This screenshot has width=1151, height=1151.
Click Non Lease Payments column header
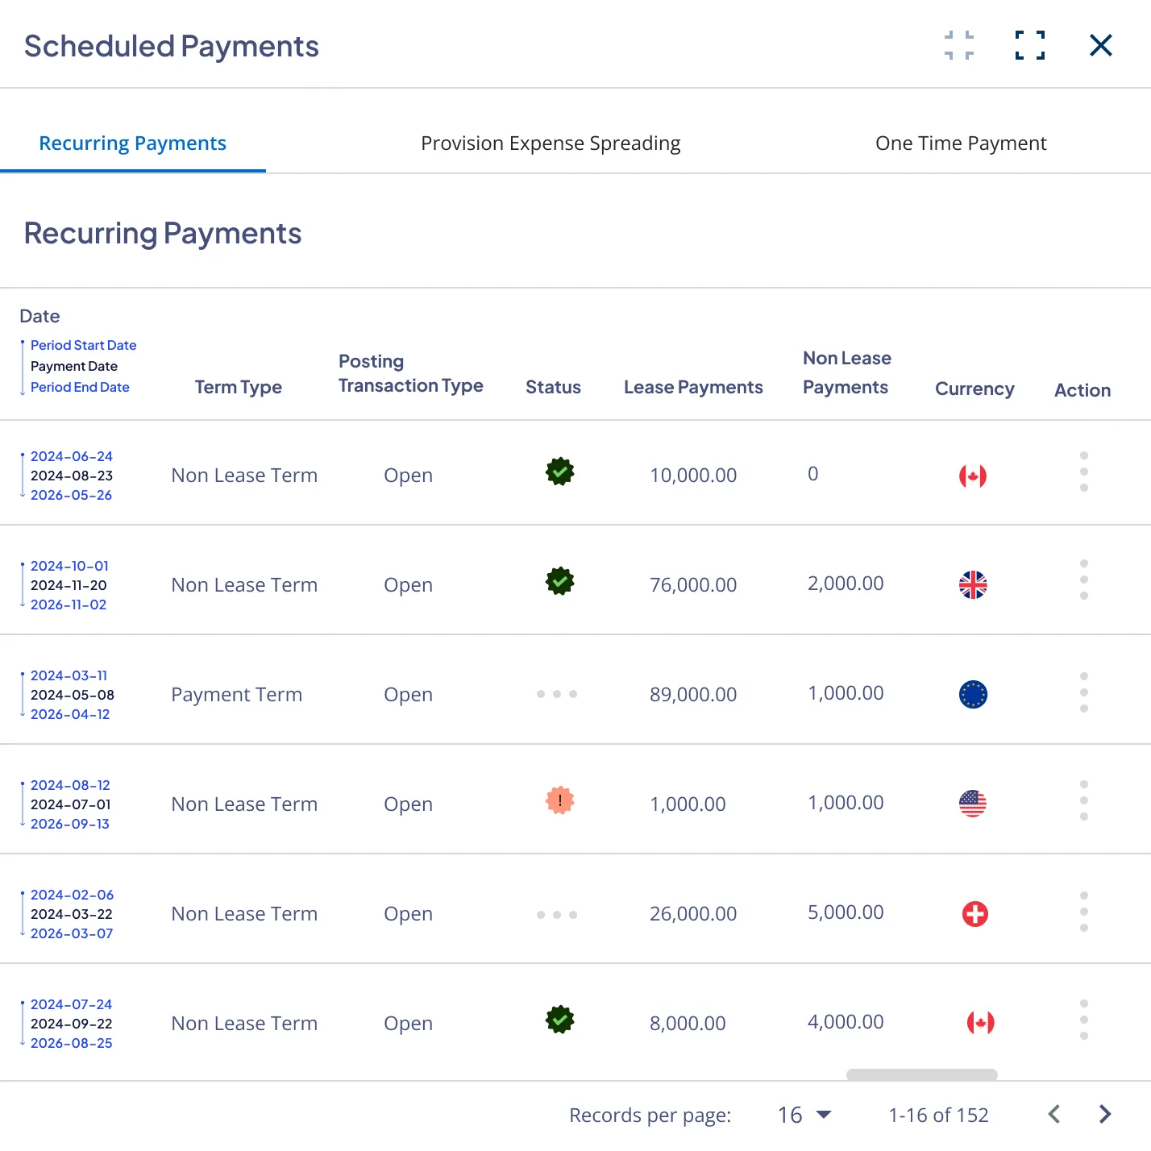pyautogui.click(x=847, y=372)
